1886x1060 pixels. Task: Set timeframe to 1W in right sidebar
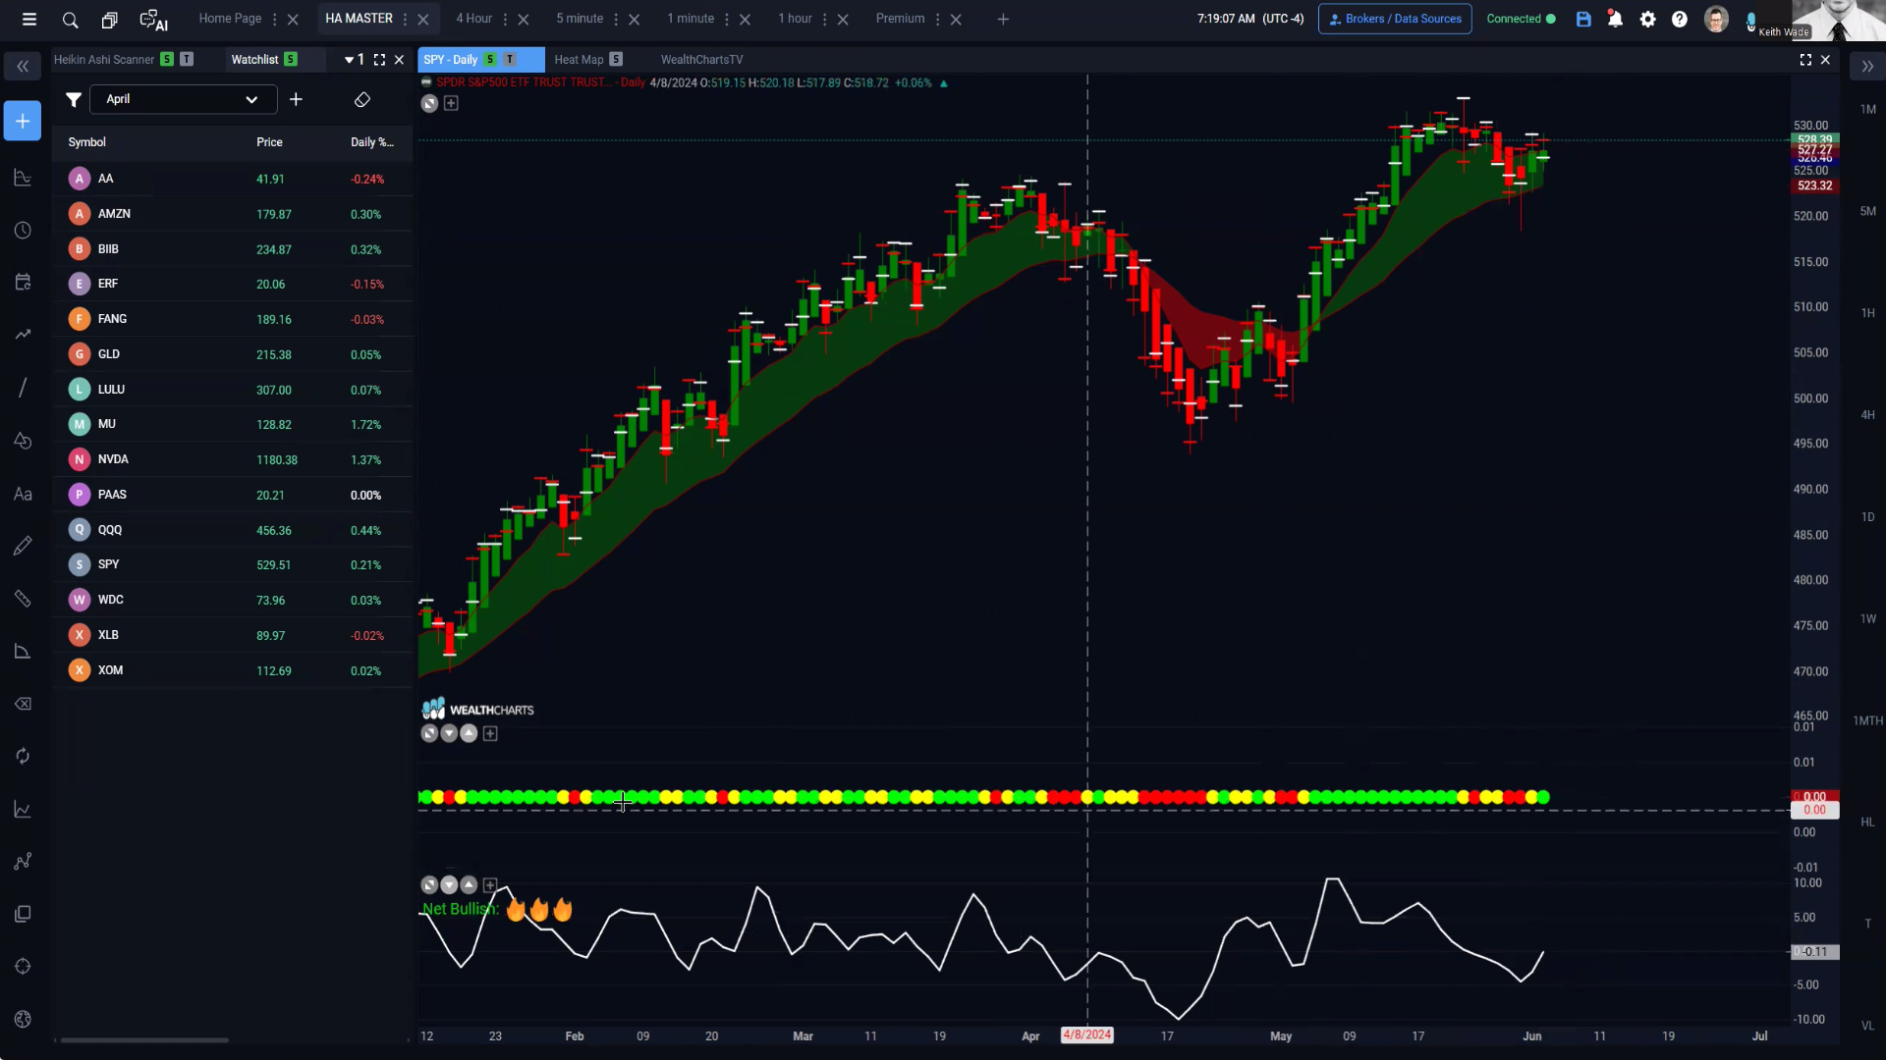point(1867,619)
